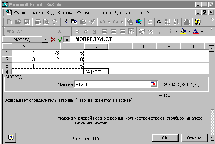
Task: Open the fill color dropdown arrow
Action: (x=189, y=32)
